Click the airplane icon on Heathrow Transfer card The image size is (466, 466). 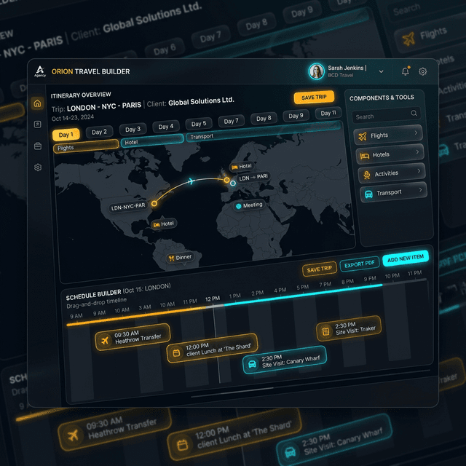[x=105, y=340]
